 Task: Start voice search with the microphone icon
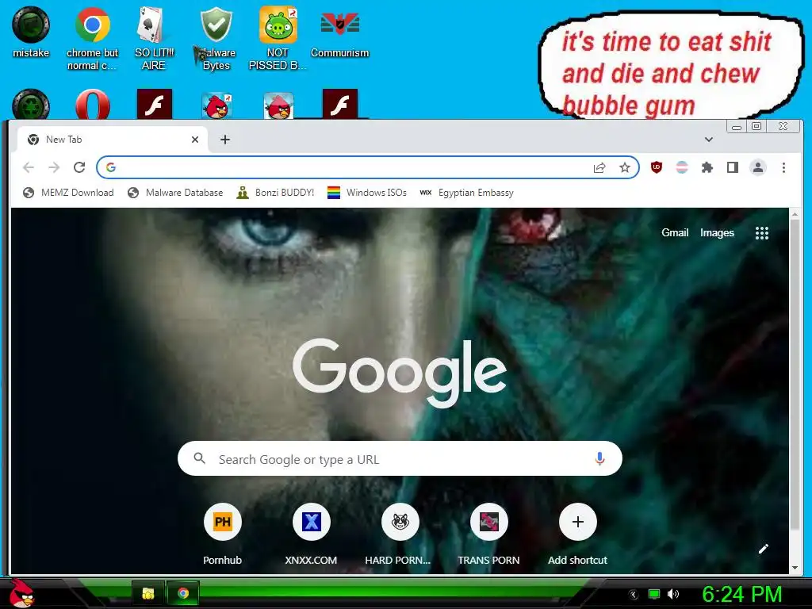pyautogui.click(x=599, y=459)
